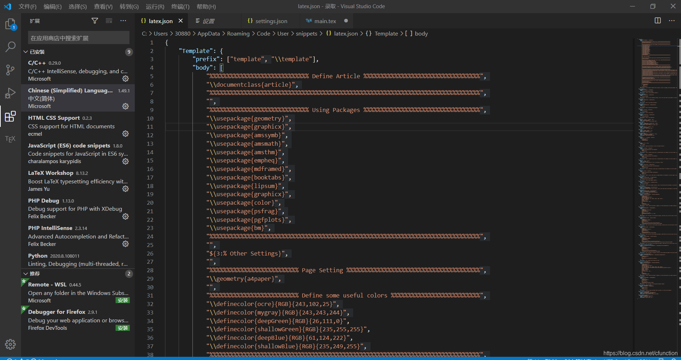Open the Run and Debug view

(x=10, y=93)
